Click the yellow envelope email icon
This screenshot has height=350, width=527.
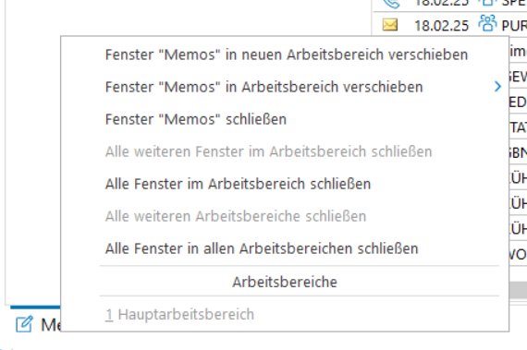pos(390,25)
